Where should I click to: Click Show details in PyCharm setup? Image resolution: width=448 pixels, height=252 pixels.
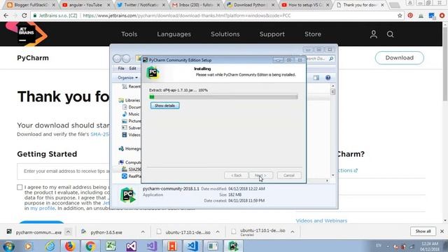coord(165,106)
